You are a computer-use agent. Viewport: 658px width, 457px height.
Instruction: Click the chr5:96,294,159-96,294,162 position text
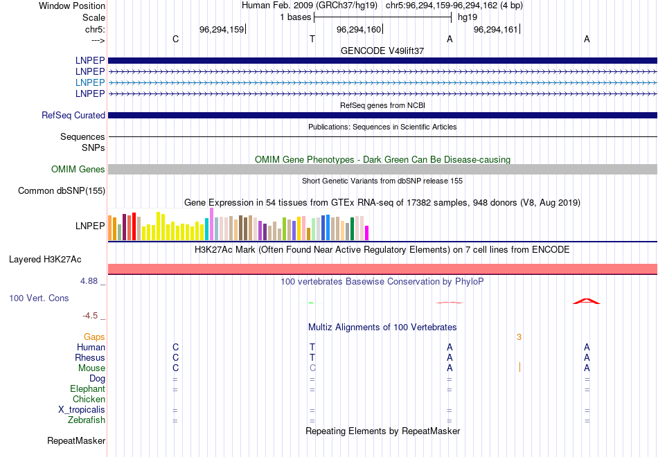(454, 6)
